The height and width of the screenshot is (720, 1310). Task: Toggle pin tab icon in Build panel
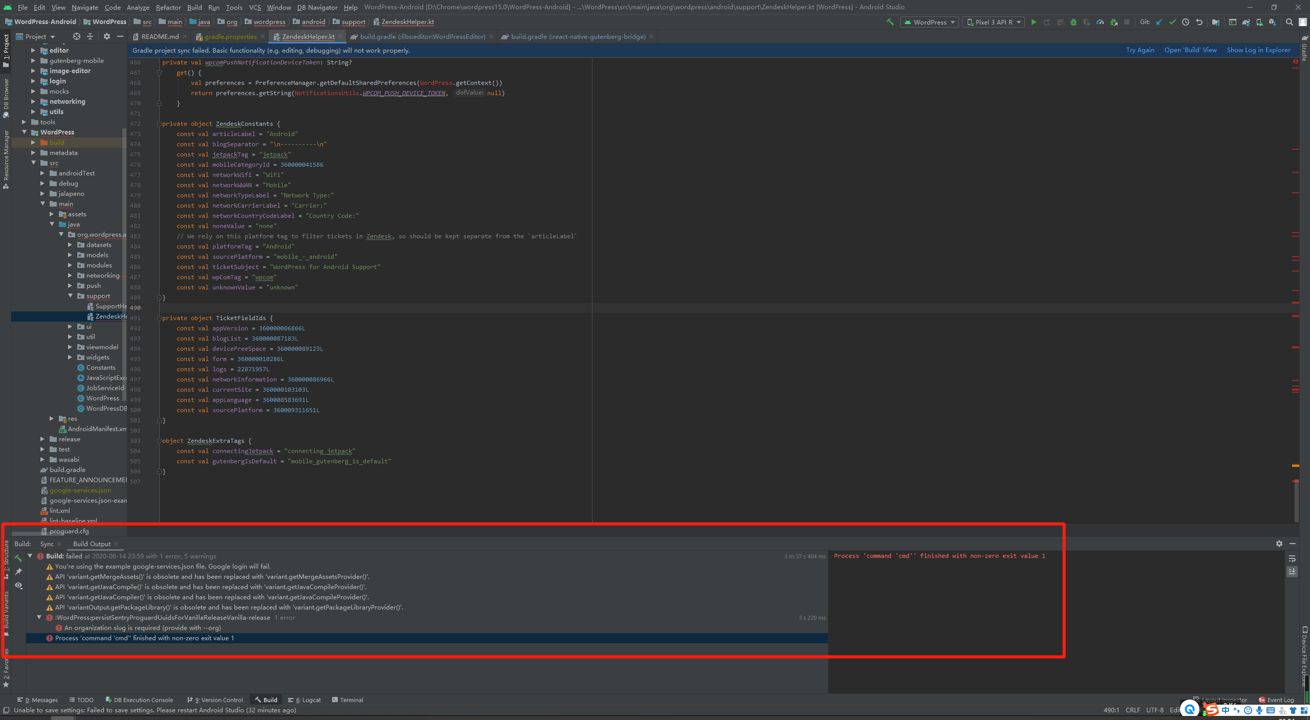point(18,572)
